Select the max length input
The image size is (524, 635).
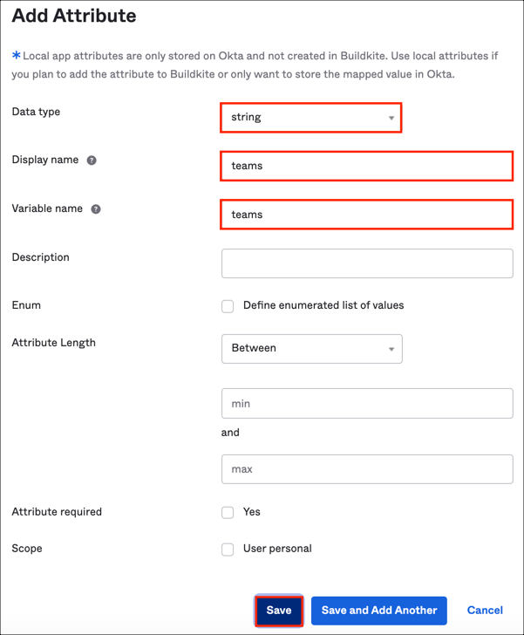(366, 469)
